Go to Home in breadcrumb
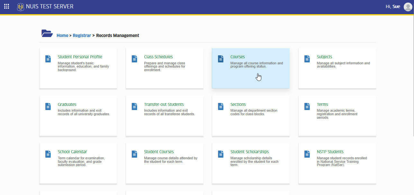414x195 pixels. pos(62,35)
